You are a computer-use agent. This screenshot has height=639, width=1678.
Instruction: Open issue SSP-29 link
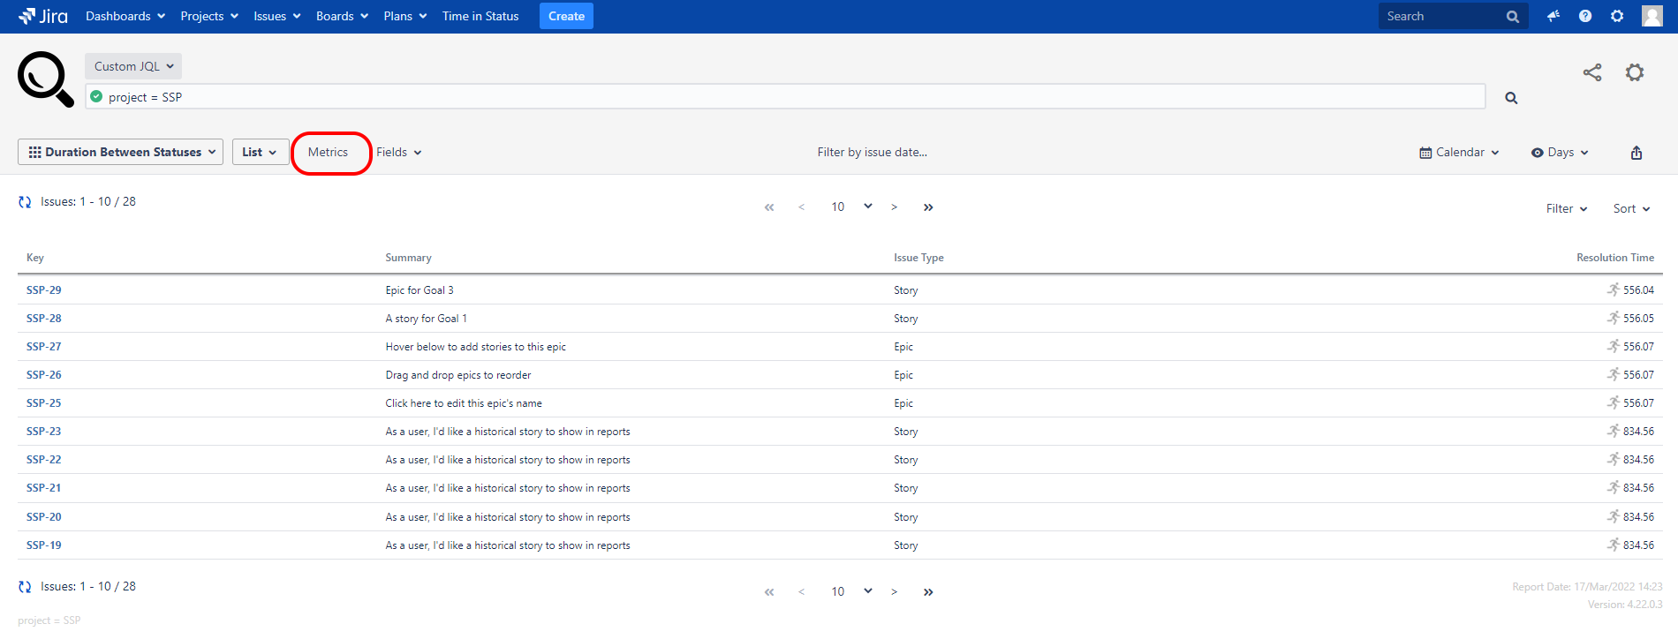tap(44, 290)
